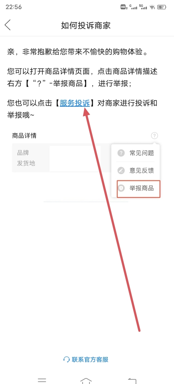The height and width of the screenshot is (384, 174).
Task: Tap the 常见问题 question mark icon
Action: click(x=121, y=153)
